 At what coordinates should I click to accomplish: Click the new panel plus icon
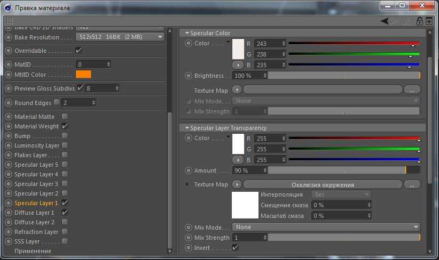coord(429,21)
